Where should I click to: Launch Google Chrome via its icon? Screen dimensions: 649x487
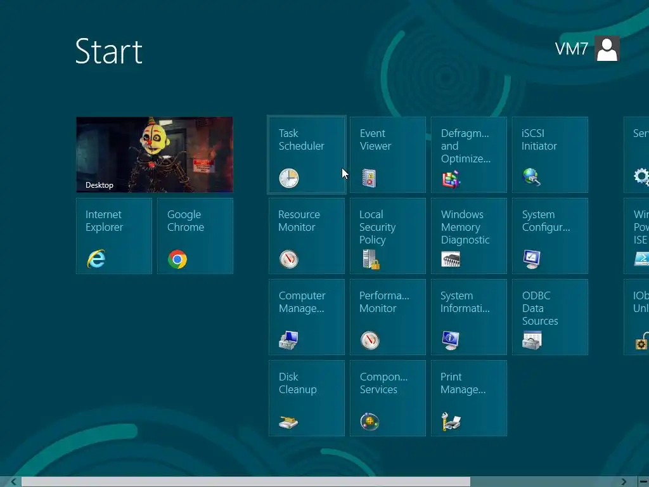[177, 259]
